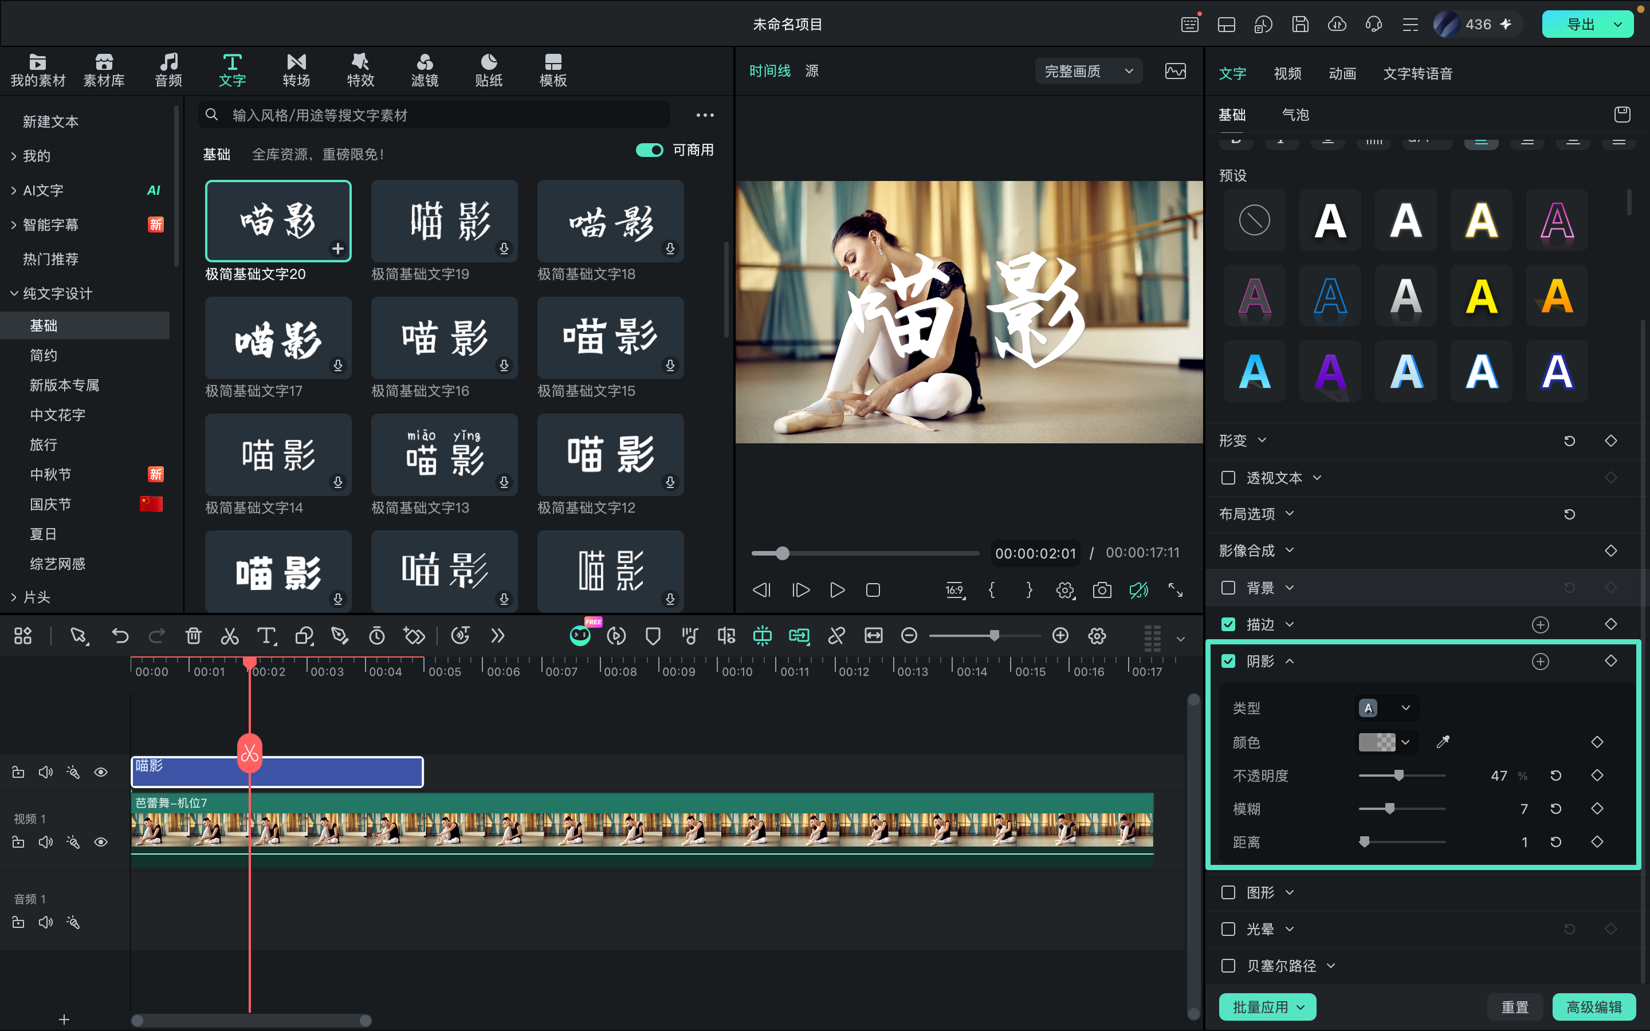Toggle the 可商用 switch
Screen dimensions: 1650x1031
649,150
